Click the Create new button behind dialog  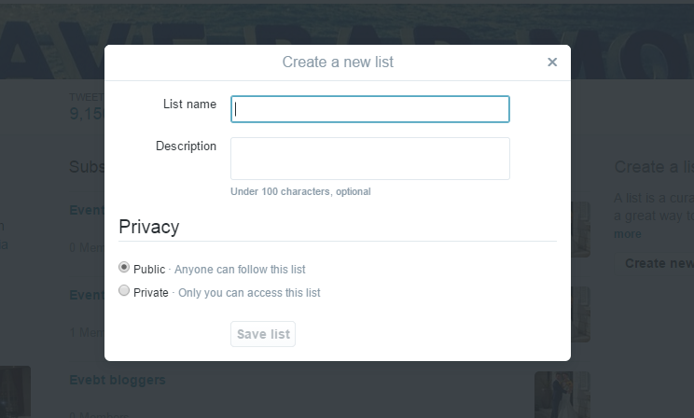(658, 263)
